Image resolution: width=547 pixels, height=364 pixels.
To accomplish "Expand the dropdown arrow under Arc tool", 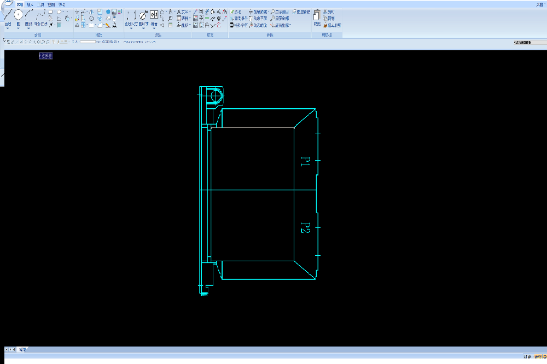I will click(x=29, y=28).
